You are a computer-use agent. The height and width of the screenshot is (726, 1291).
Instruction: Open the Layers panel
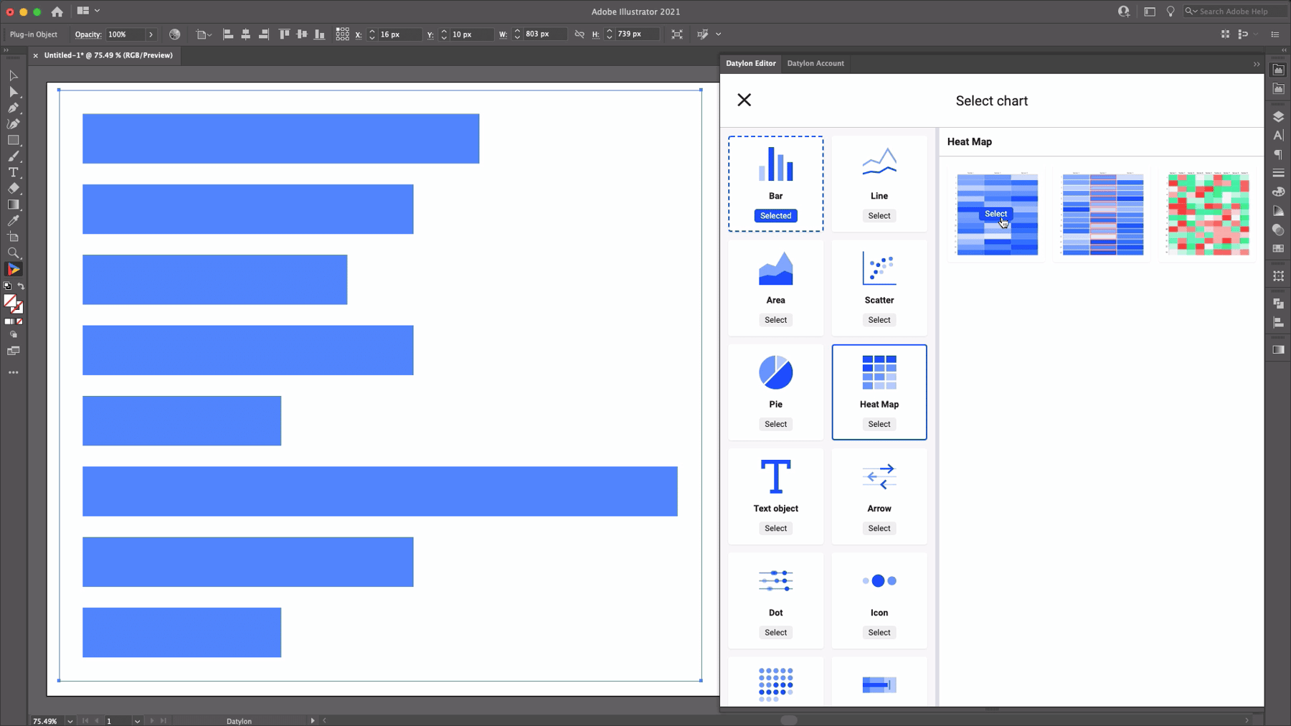click(1277, 115)
